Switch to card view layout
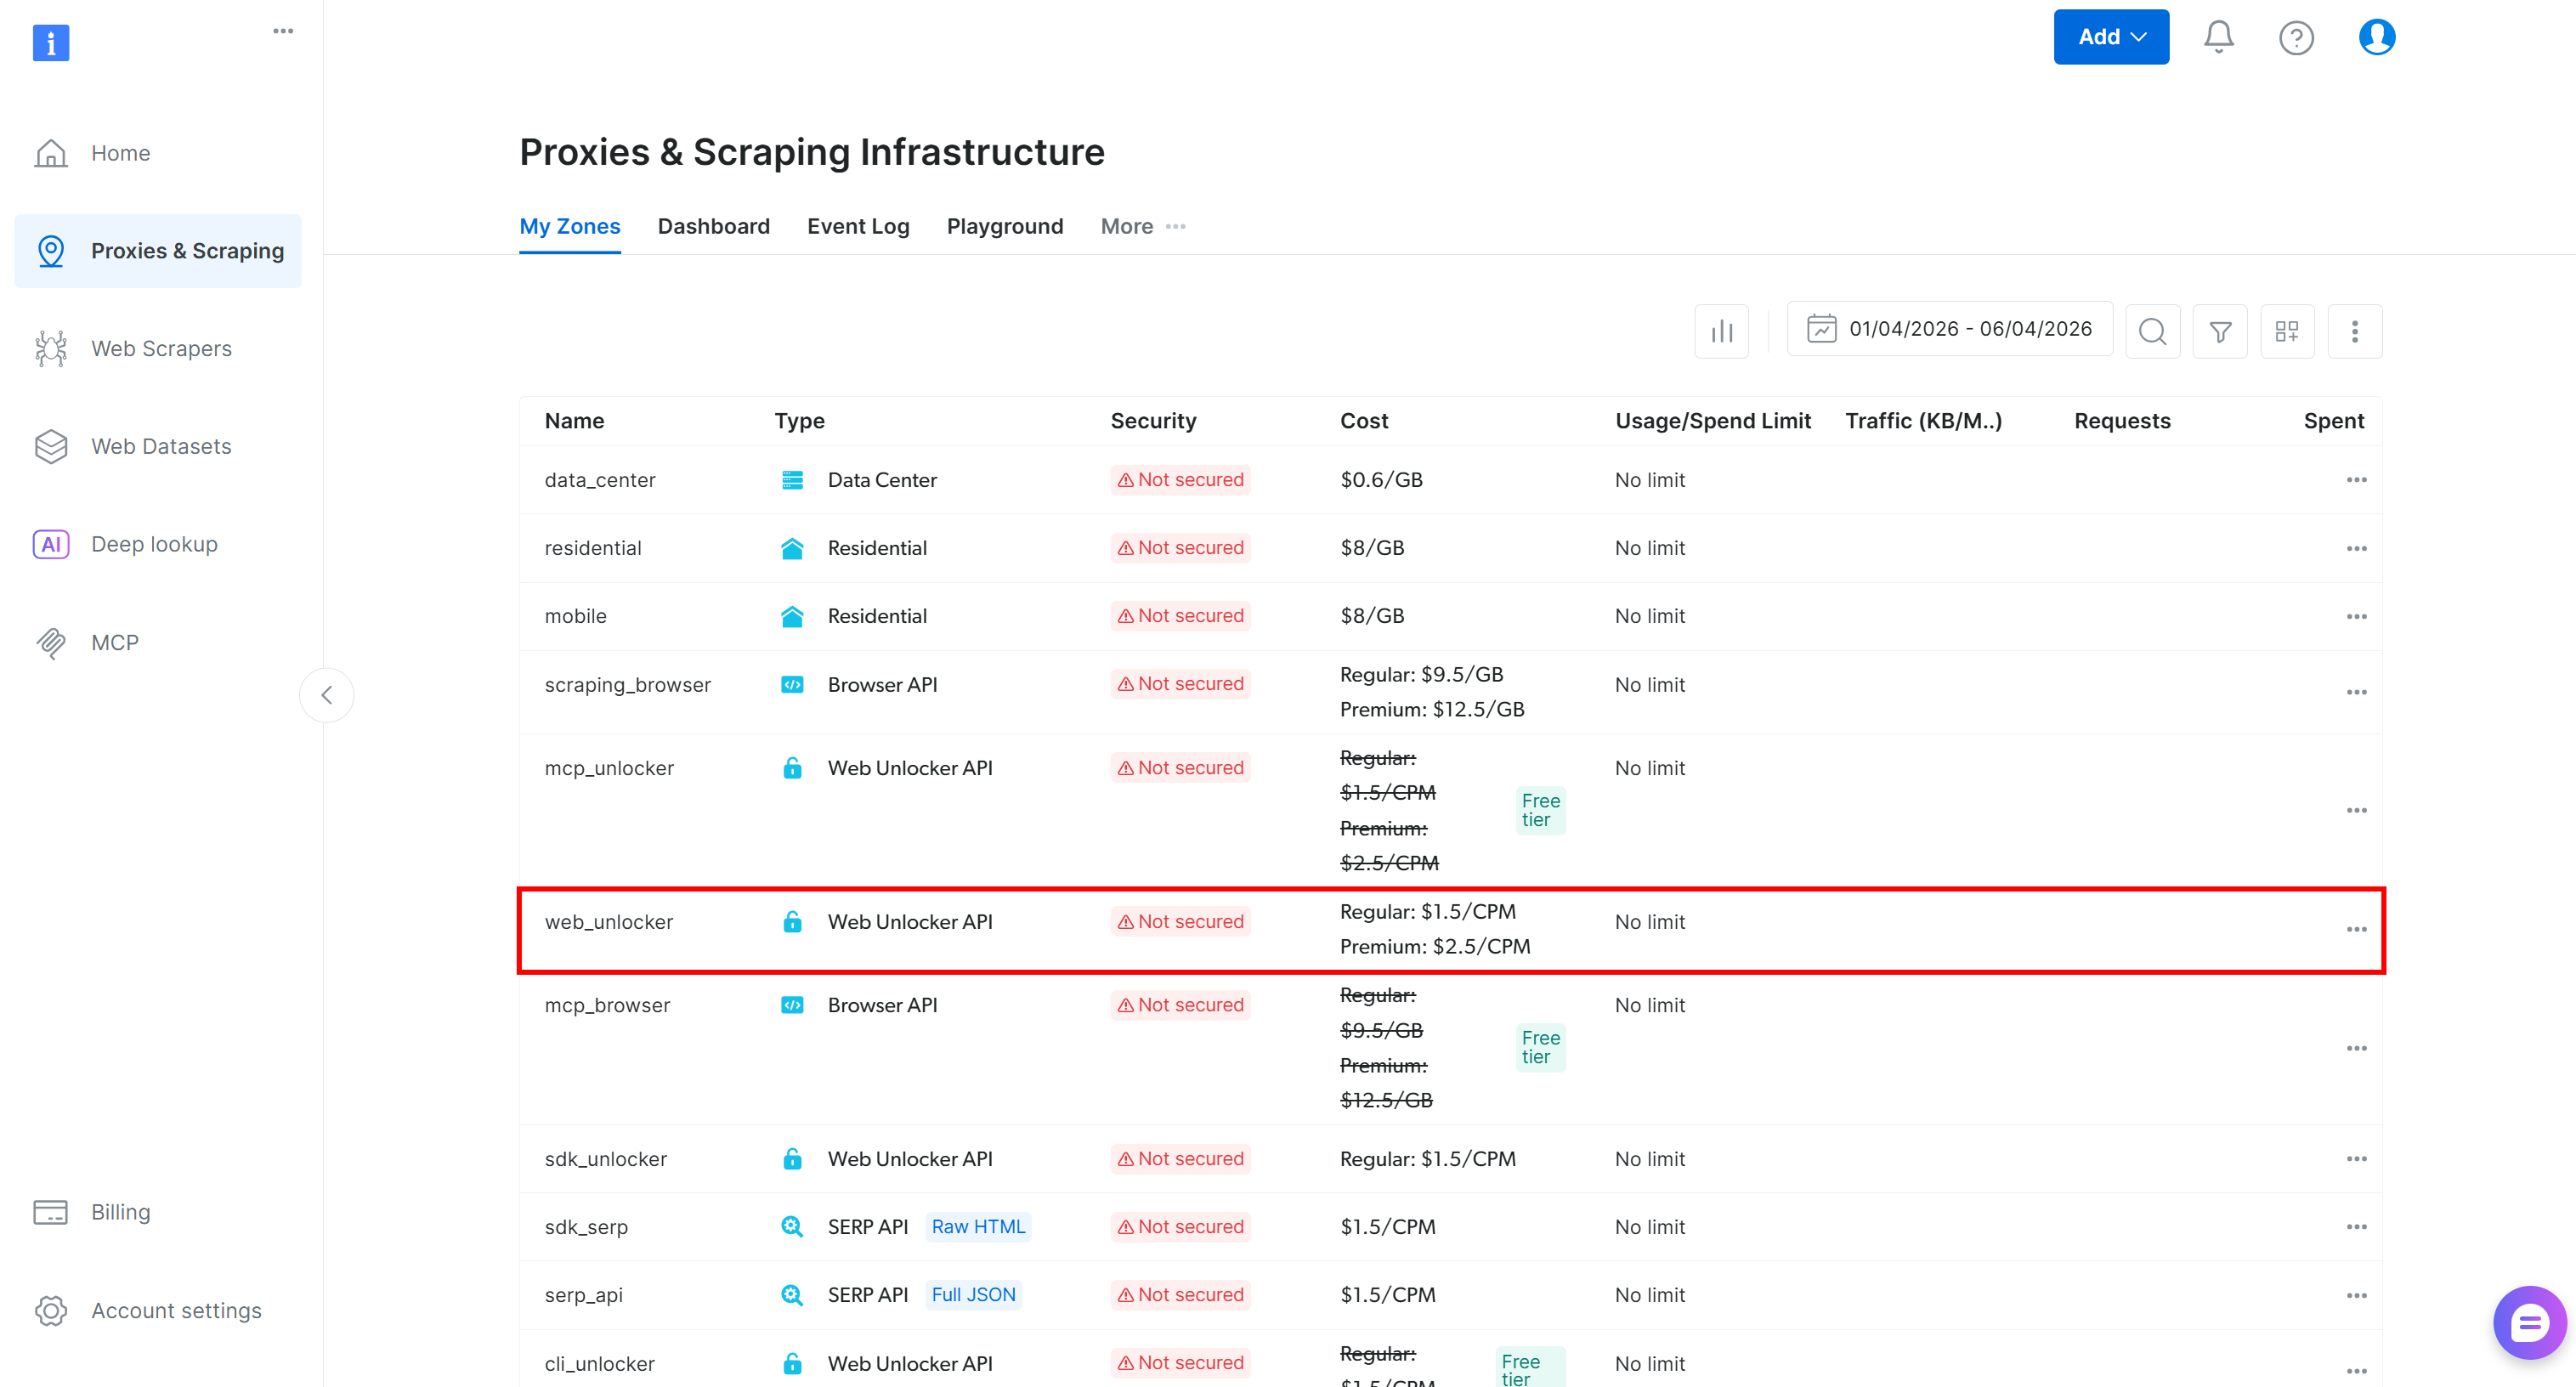The height and width of the screenshot is (1387, 2576). tap(2287, 330)
